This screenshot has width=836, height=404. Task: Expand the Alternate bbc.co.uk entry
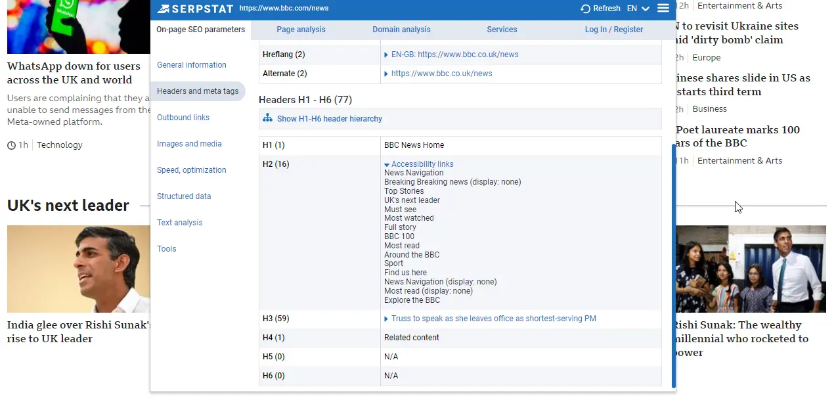(386, 74)
